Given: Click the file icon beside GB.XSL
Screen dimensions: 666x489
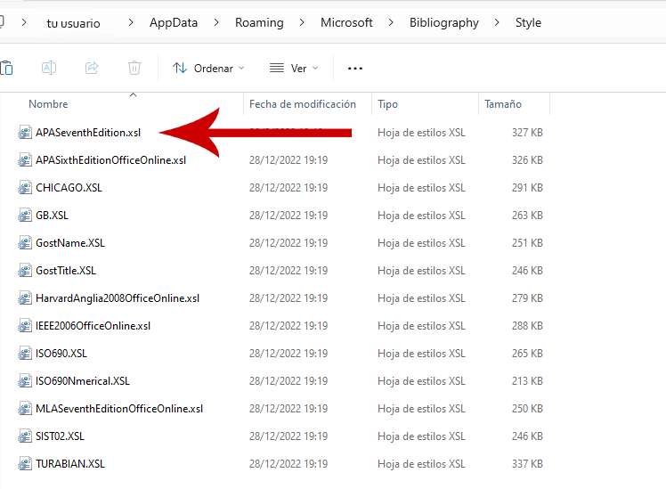Looking at the screenshot, I should [x=25, y=216].
